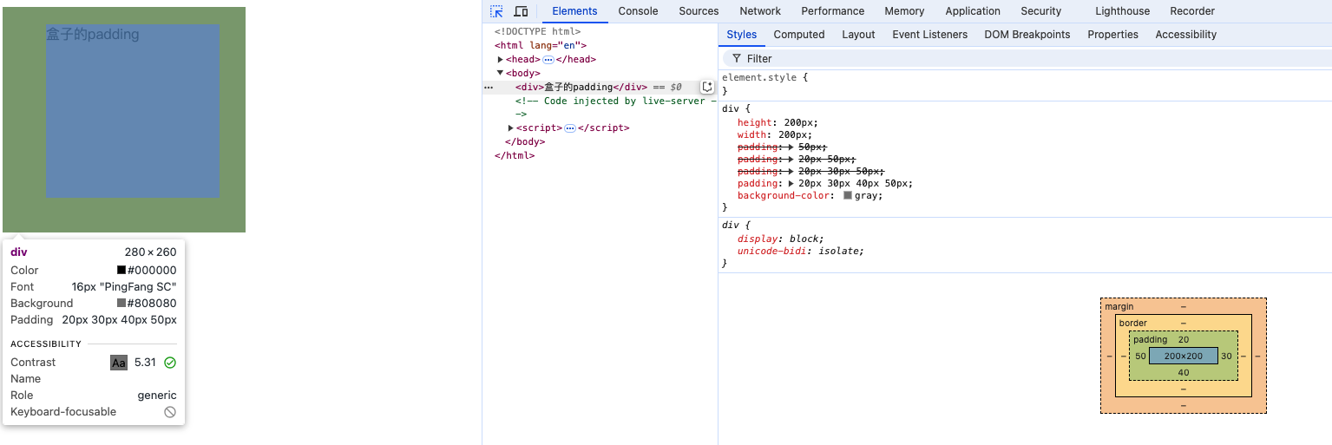Click the padding bottom value 40 in box model
1332x445 pixels.
click(1184, 373)
